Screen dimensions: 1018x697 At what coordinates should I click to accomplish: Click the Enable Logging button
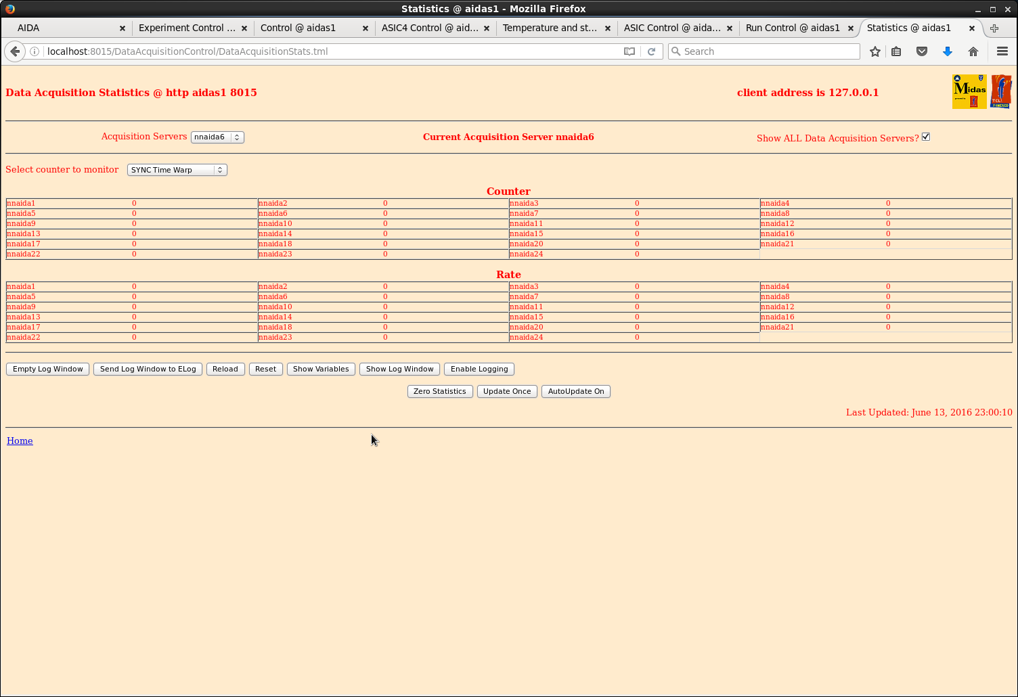(x=479, y=369)
